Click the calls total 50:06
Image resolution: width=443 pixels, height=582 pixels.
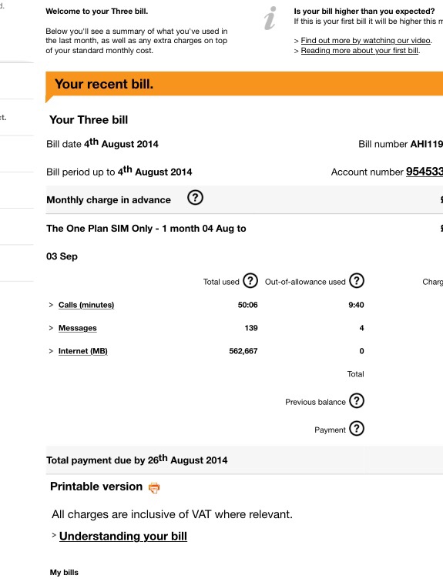247,305
